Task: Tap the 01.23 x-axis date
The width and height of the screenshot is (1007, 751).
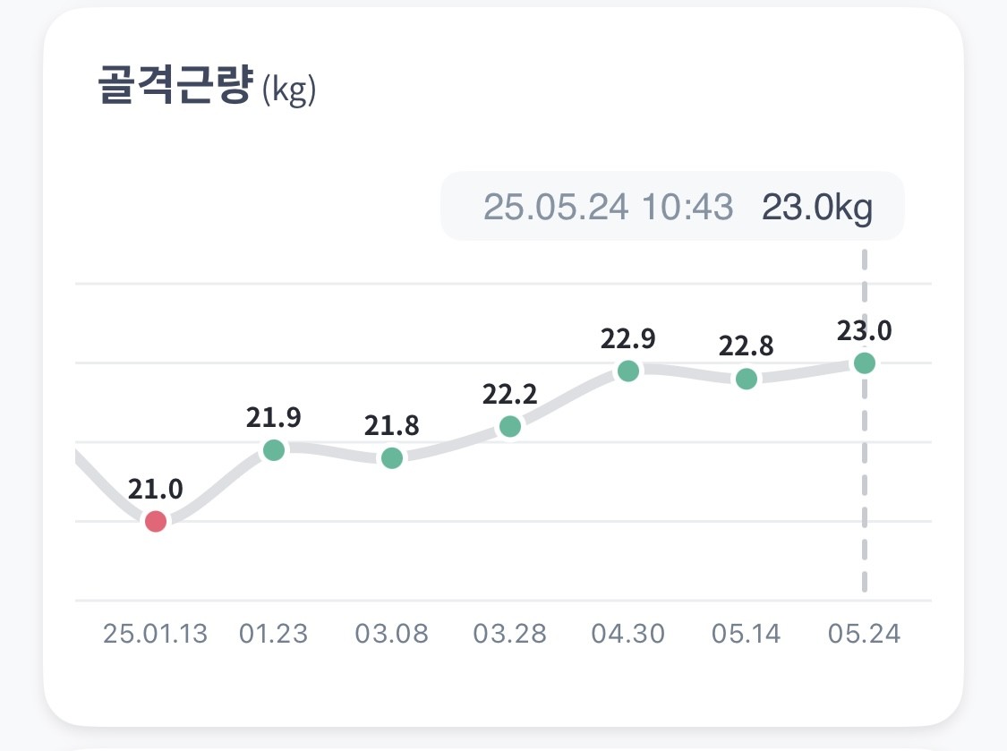Action: click(x=273, y=635)
